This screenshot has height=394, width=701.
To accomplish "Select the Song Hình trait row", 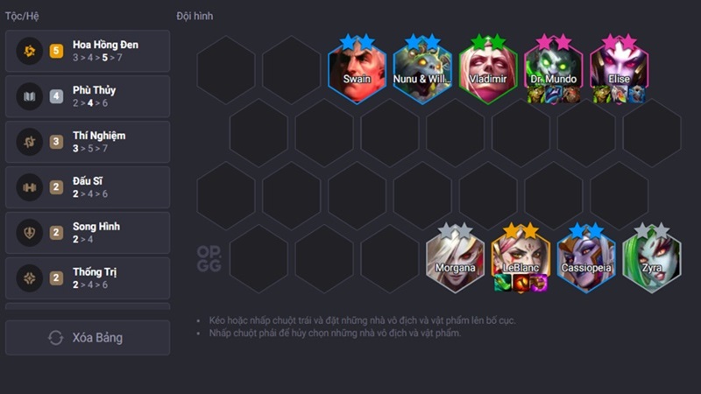I will [x=88, y=233].
